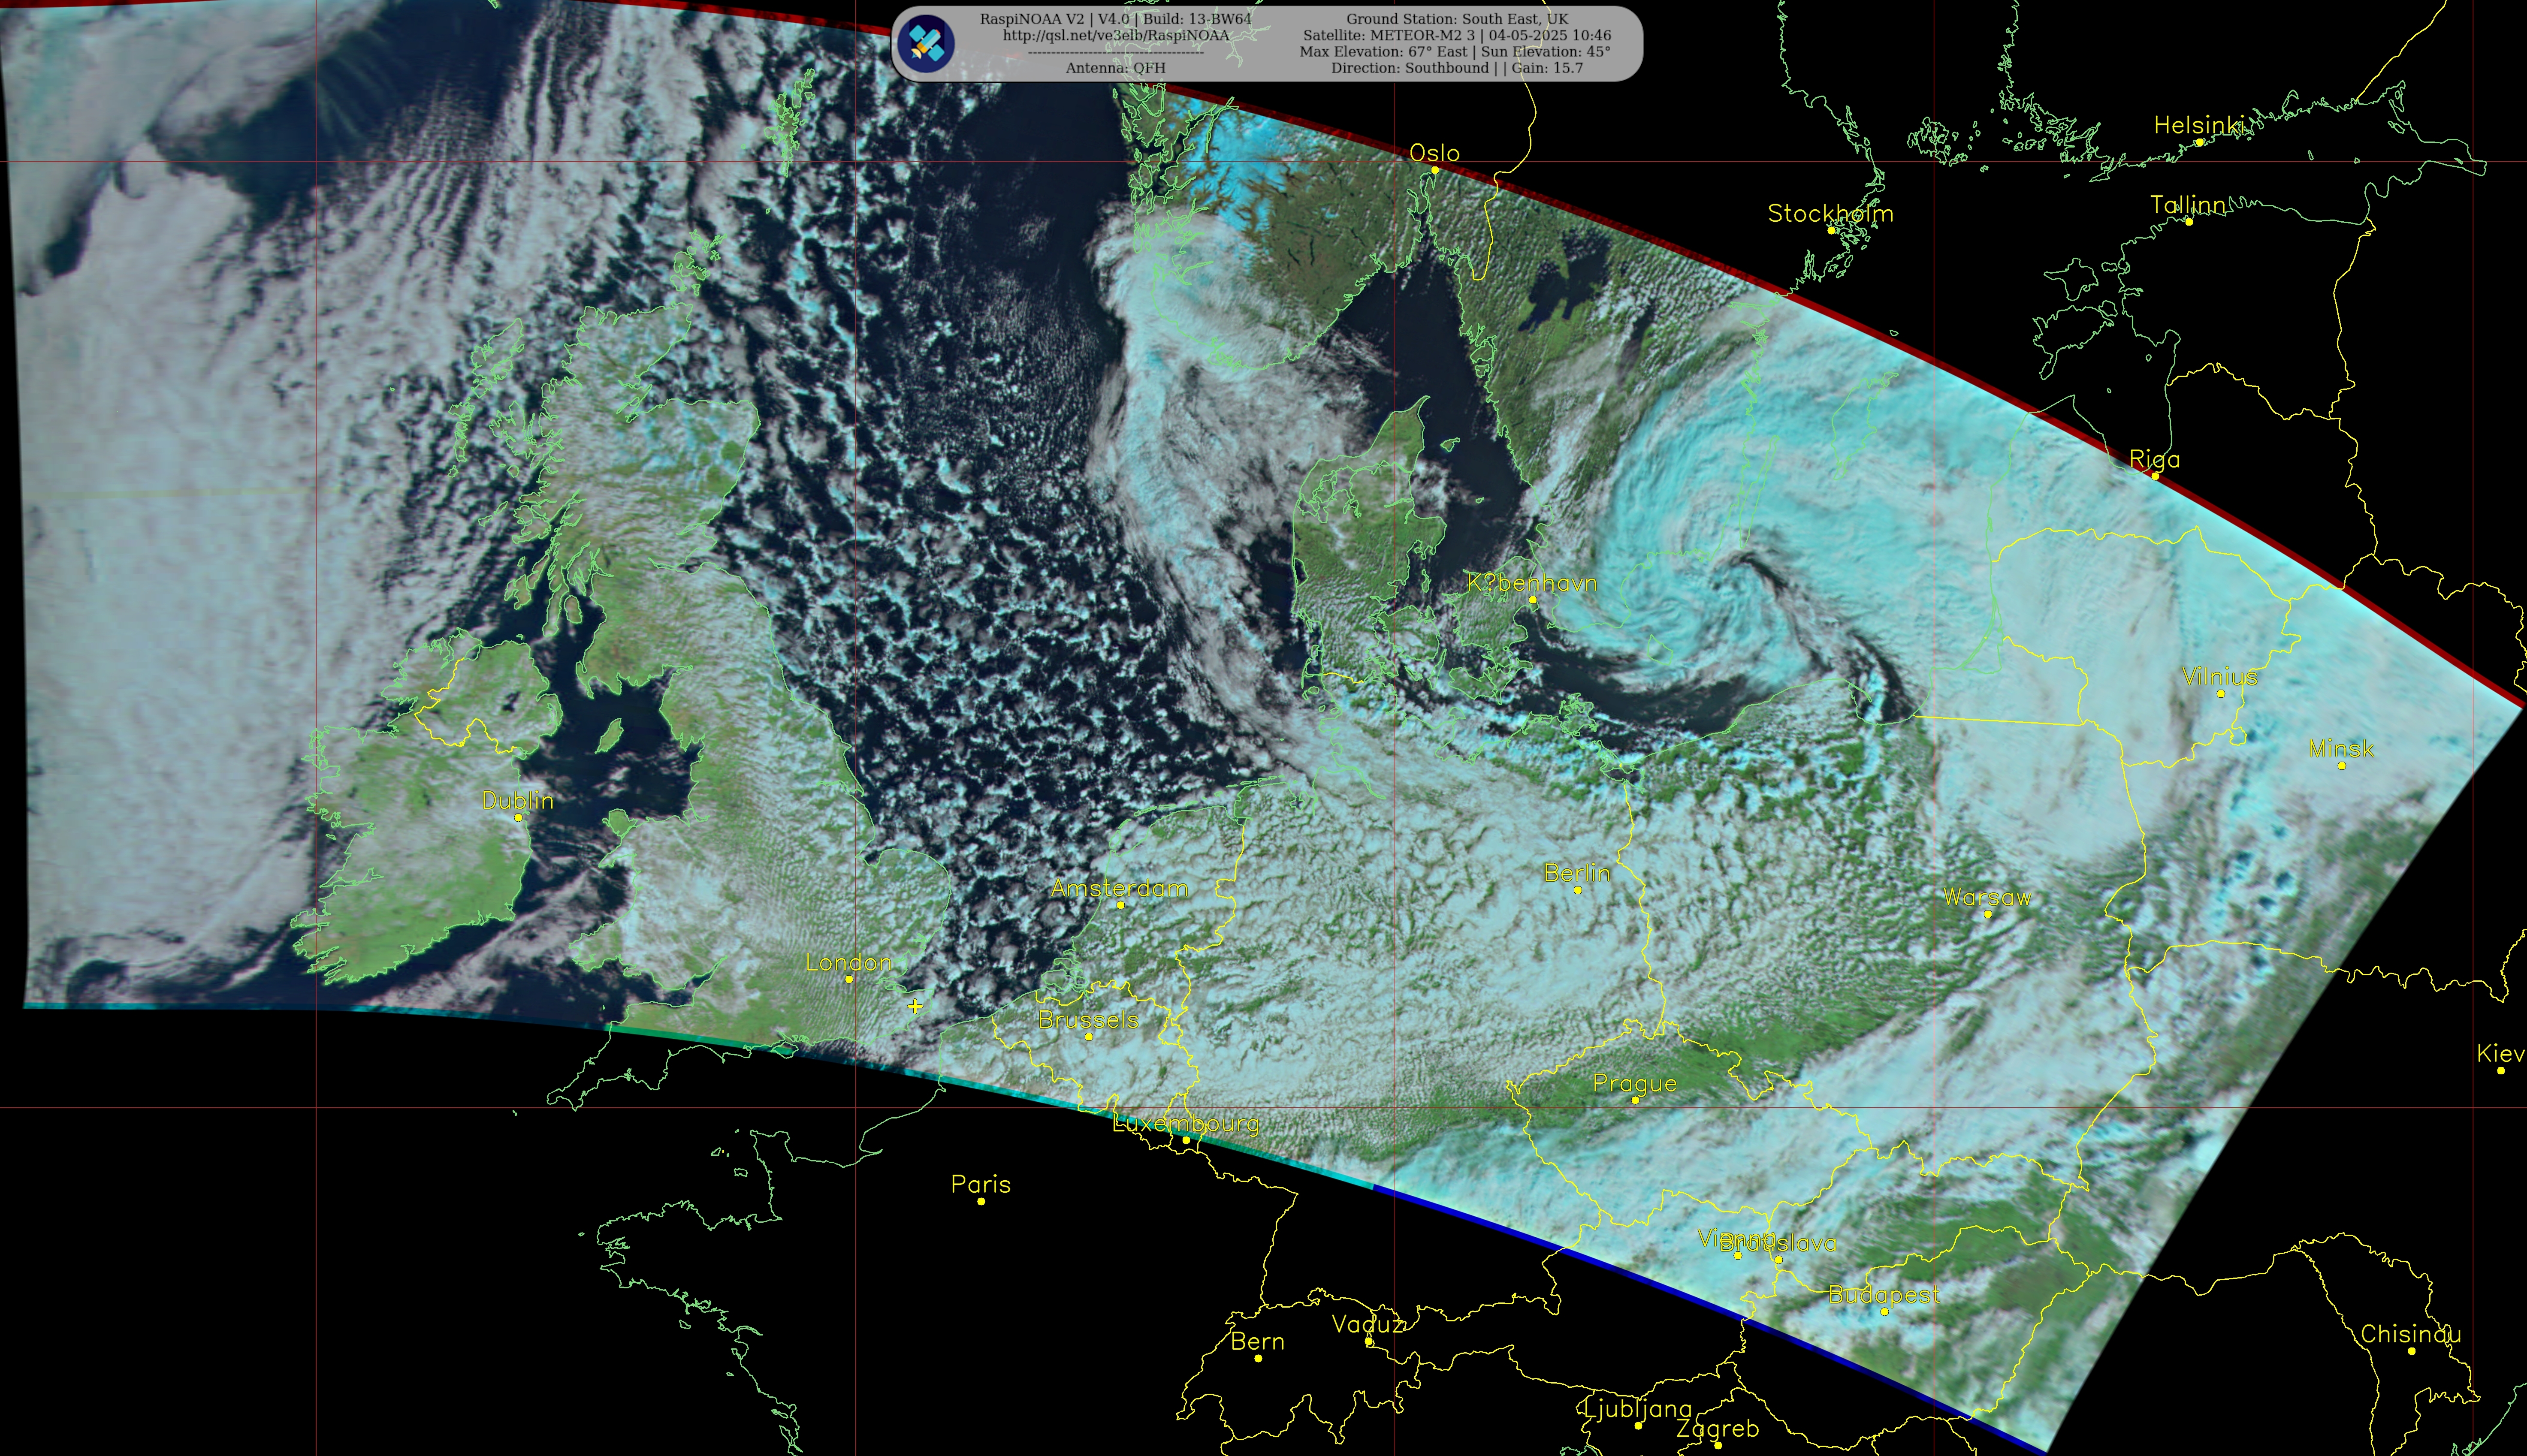Click the Luxembourg city label

click(x=1186, y=1123)
